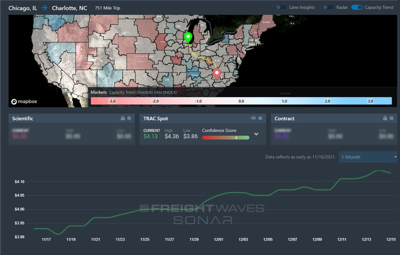
Task: Click the 751 Mile Trip text
Action: (107, 8)
